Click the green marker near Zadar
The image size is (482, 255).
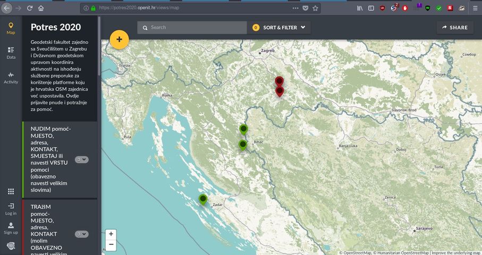202,199
